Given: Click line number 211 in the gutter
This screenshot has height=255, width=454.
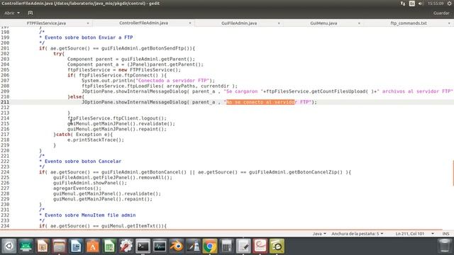Looking at the screenshot, I should tap(5, 102).
